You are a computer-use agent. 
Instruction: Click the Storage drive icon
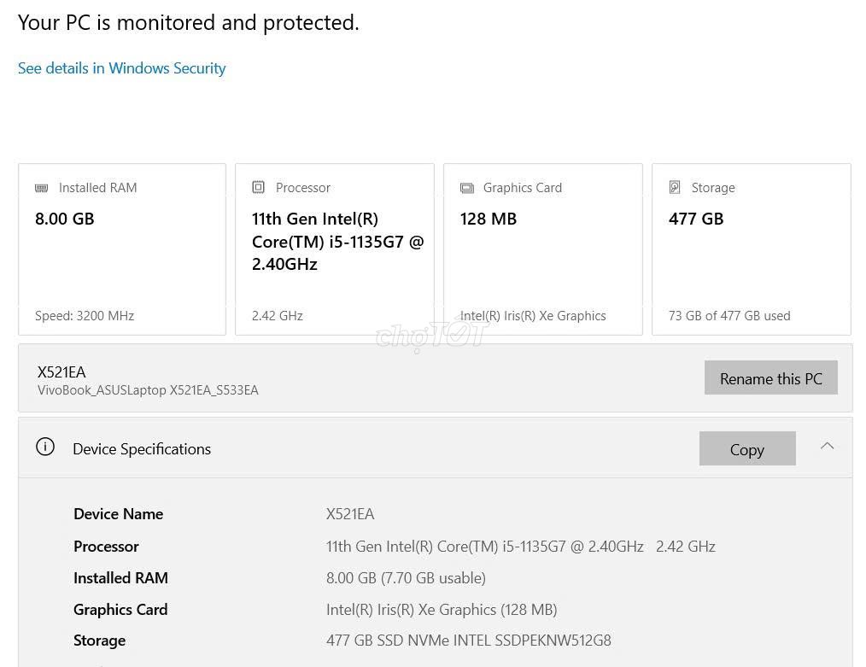pyautogui.click(x=675, y=187)
